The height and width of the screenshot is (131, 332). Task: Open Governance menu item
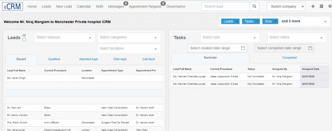point(176,7)
